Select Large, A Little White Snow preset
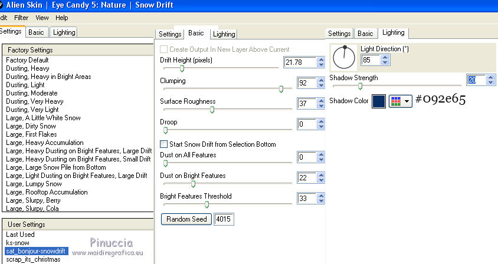498x264 pixels. pos(43,118)
